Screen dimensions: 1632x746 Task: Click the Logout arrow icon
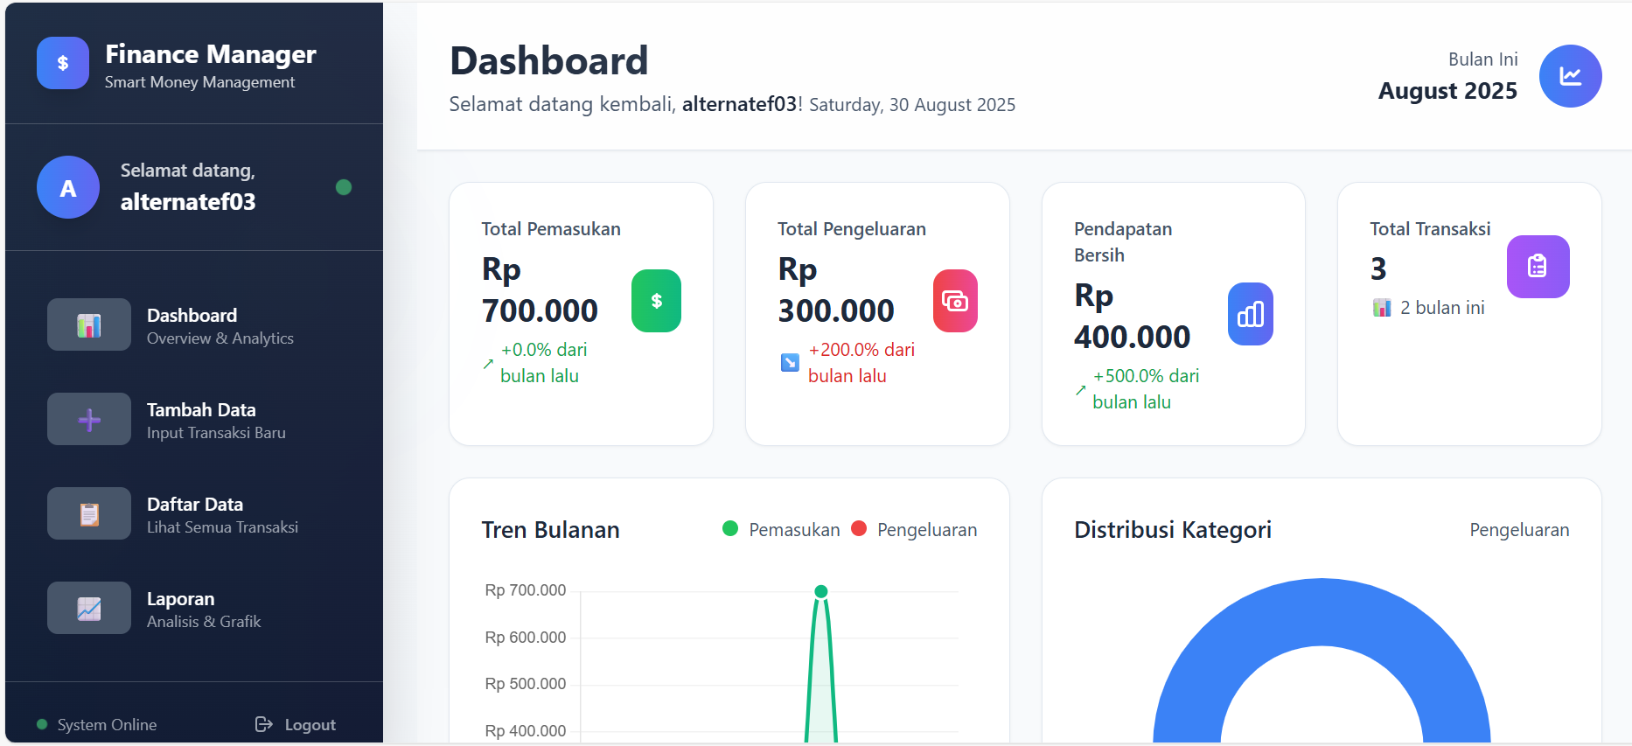coord(263,724)
